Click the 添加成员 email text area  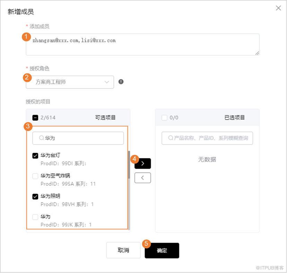[143, 45]
